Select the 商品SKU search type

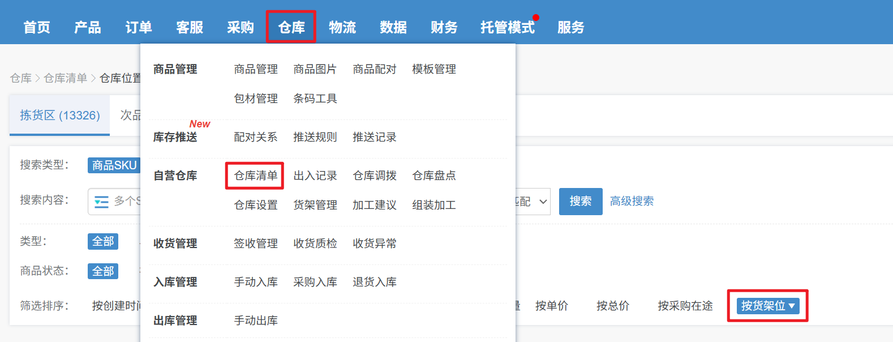114,165
